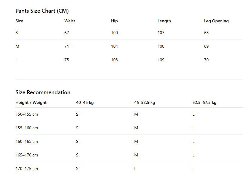Select the 40–45 kg column header
The width and height of the screenshot is (243, 180).
pos(85,103)
